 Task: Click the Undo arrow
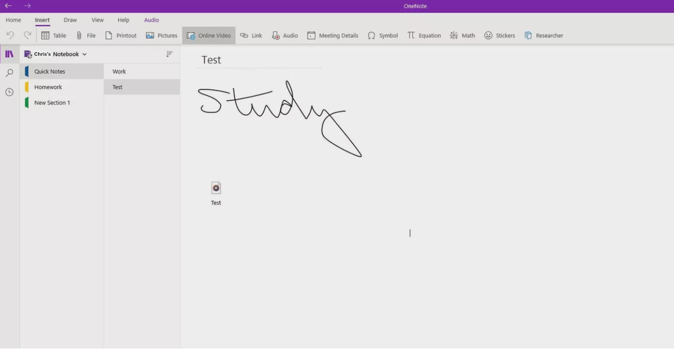click(9, 35)
